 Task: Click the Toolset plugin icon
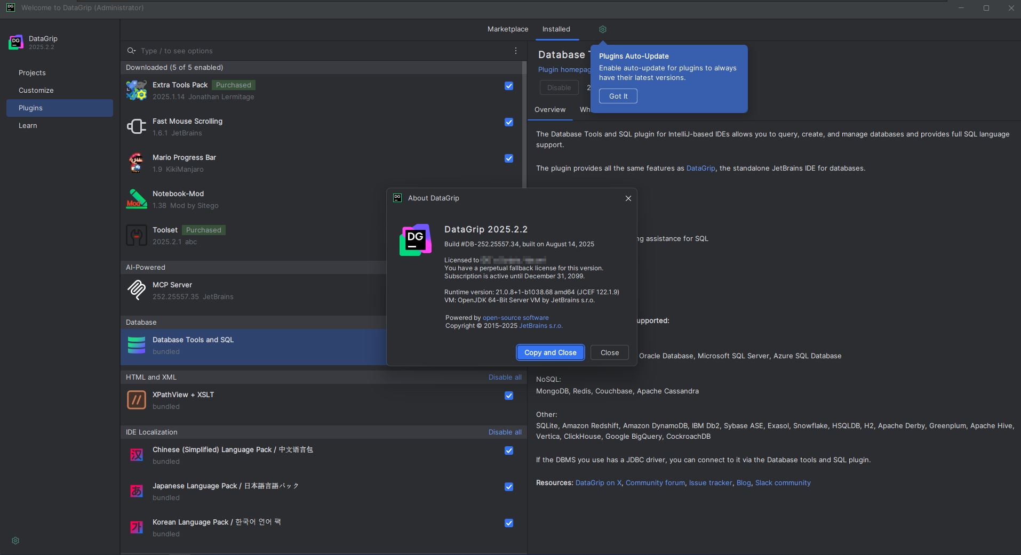click(x=137, y=236)
